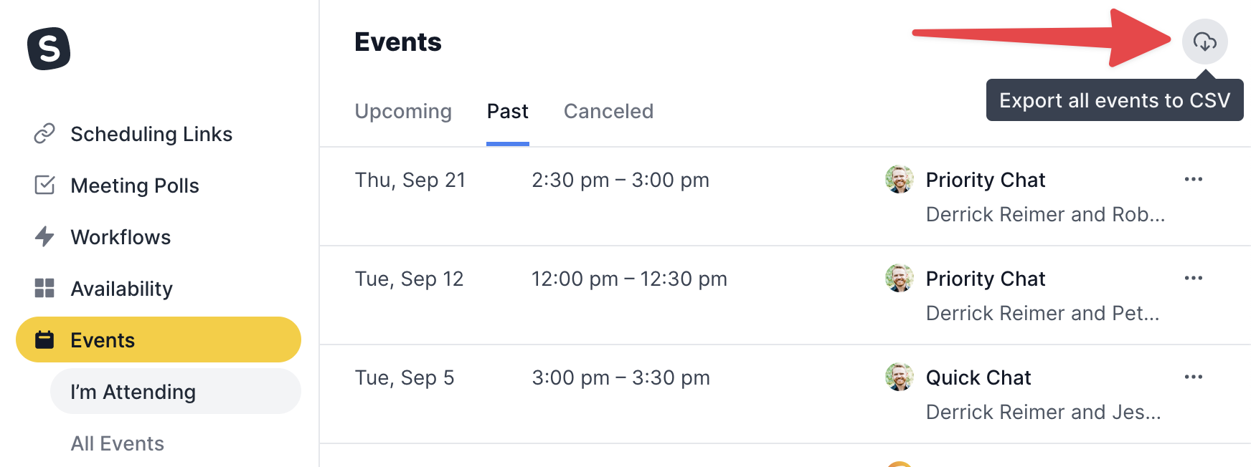The width and height of the screenshot is (1251, 467).
Task: Navigate to I'm Attending view
Action: click(x=132, y=391)
